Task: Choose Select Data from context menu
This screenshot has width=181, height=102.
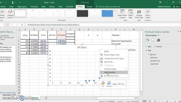Action: (x=114, y=62)
